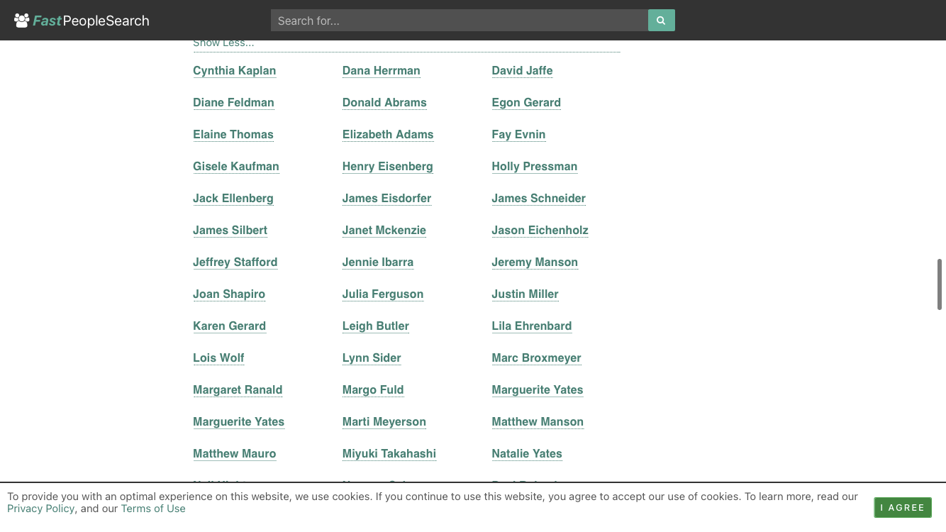The image size is (946, 532).
Task: Select the Fay Evnin name
Action: 518,134
